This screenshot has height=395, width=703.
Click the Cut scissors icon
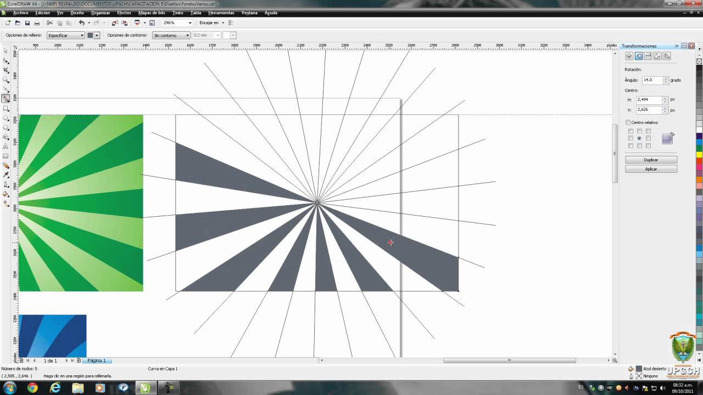tap(49, 23)
